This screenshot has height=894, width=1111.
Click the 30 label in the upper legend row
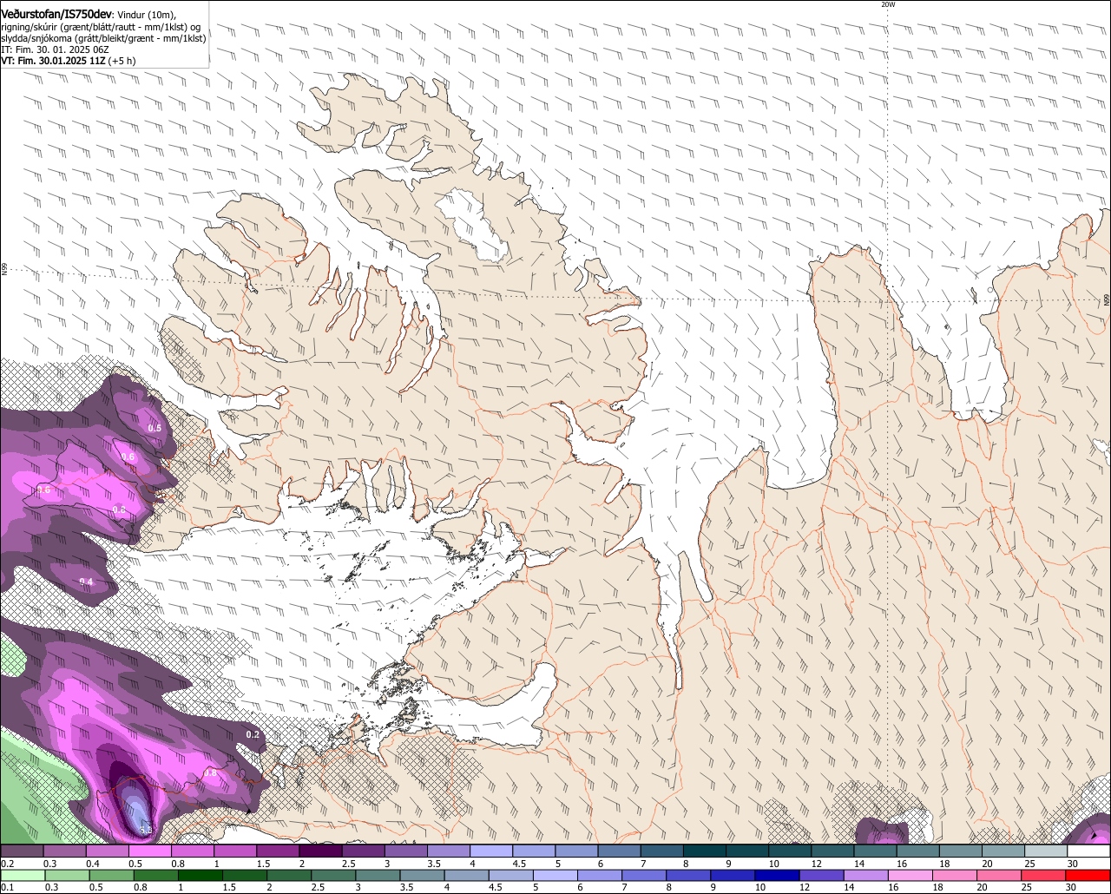pos(1072,864)
